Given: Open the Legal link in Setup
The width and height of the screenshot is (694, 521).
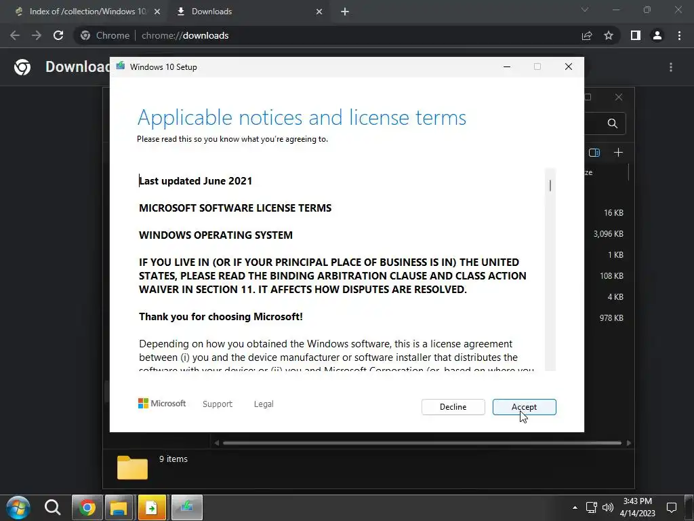Looking at the screenshot, I should coord(264,404).
